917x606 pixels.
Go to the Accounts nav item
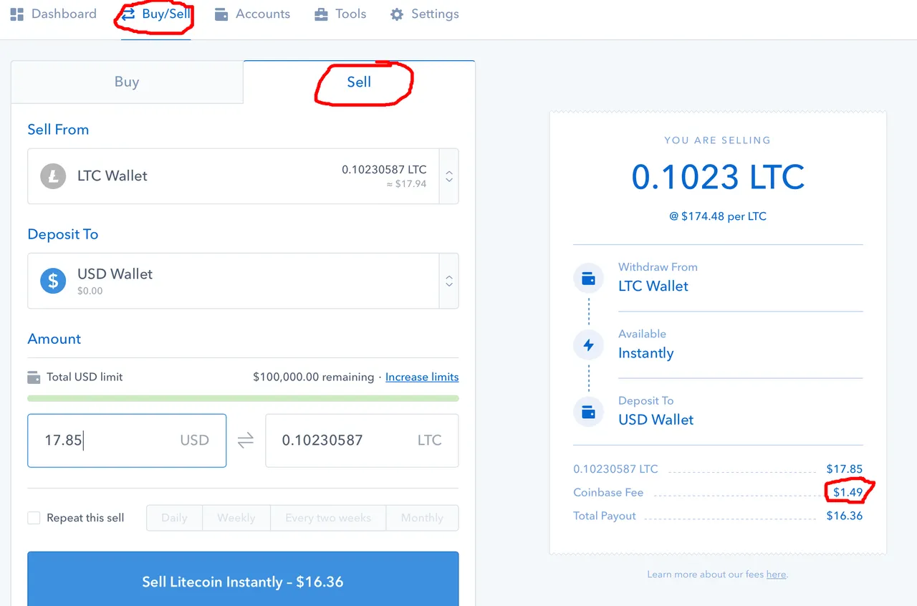pos(252,14)
